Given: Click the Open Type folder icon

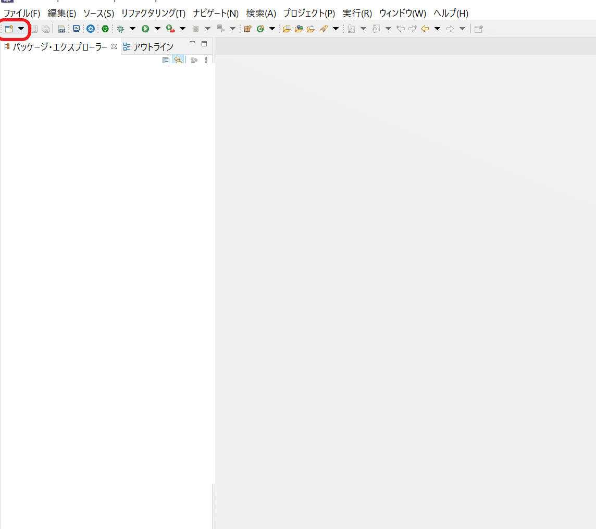Looking at the screenshot, I should coord(287,29).
